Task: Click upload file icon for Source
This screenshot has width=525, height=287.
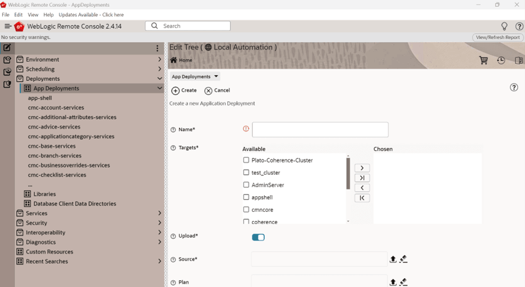Action: point(393,259)
